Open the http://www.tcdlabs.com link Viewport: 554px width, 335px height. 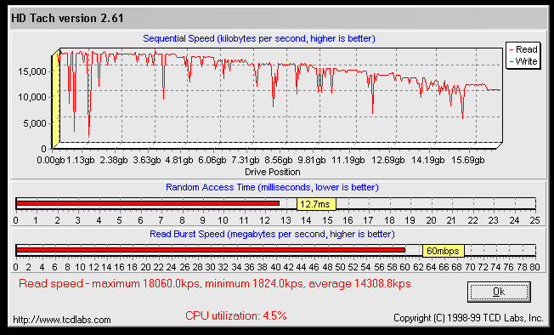point(62,320)
